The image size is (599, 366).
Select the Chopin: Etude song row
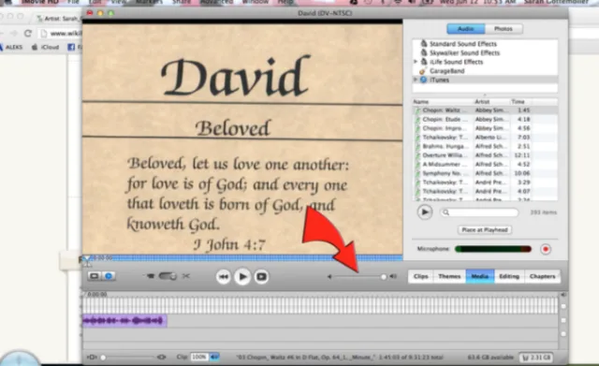click(485, 119)
